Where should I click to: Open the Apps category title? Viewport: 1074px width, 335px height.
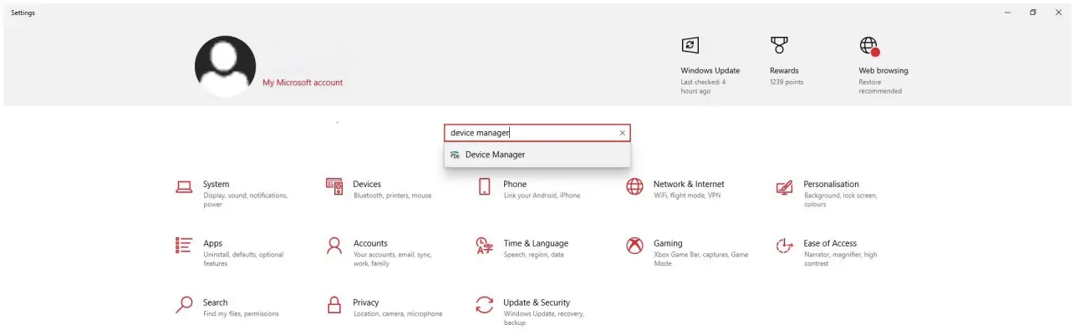(213, 244)
